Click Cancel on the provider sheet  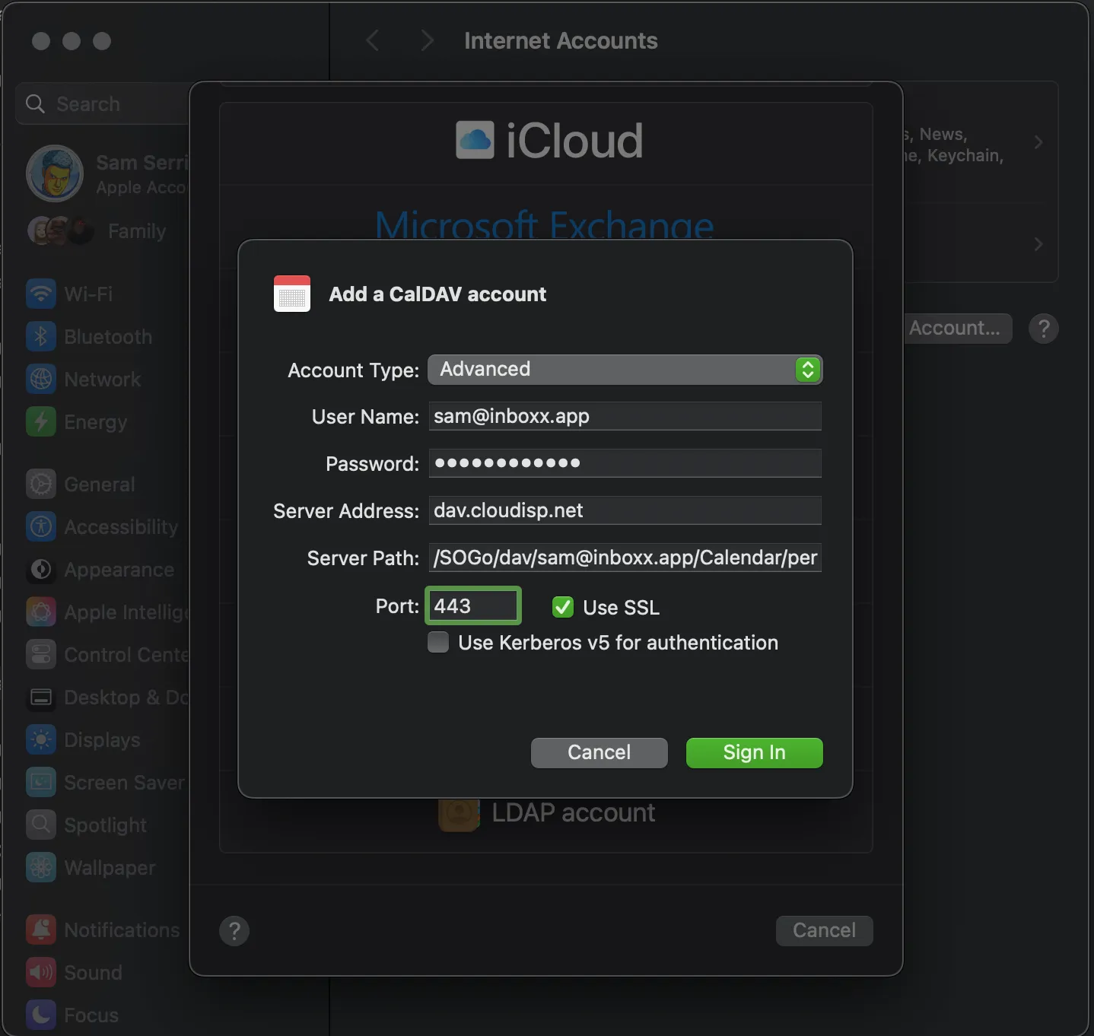tap(824, 930)
